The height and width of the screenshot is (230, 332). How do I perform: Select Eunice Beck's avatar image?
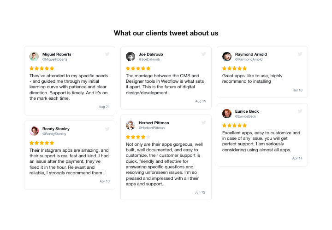[227, 114]
